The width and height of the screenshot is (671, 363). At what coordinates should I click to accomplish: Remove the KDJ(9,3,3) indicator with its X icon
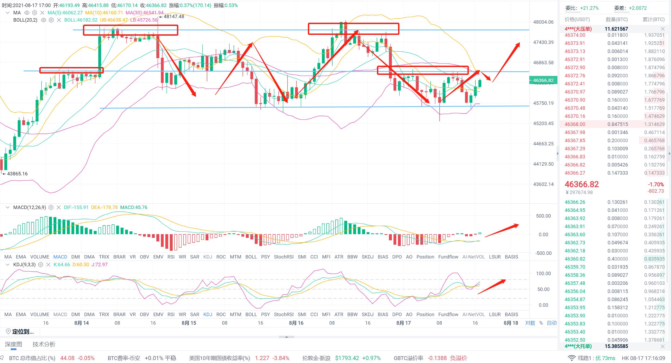point(48,265)
